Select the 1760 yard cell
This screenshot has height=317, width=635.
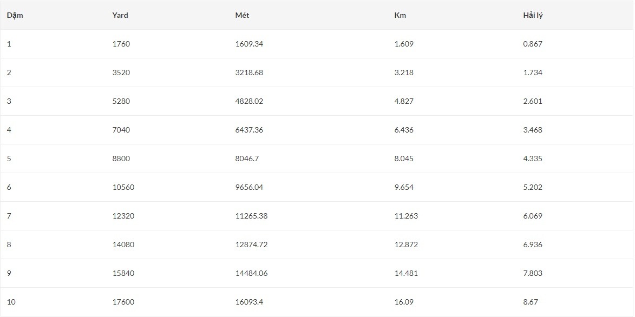tap(121, 44)
